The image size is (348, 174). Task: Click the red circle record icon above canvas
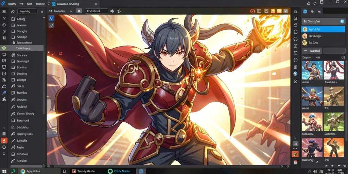[253, 11]
